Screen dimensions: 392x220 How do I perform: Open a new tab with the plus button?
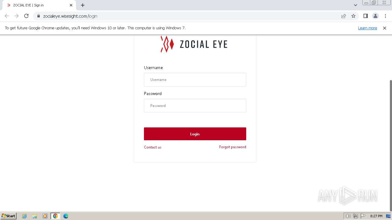point(83,5)
